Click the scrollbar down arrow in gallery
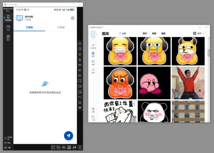Image resolution: width=214 pixels, height=153 pixels. tap(208, 121)
